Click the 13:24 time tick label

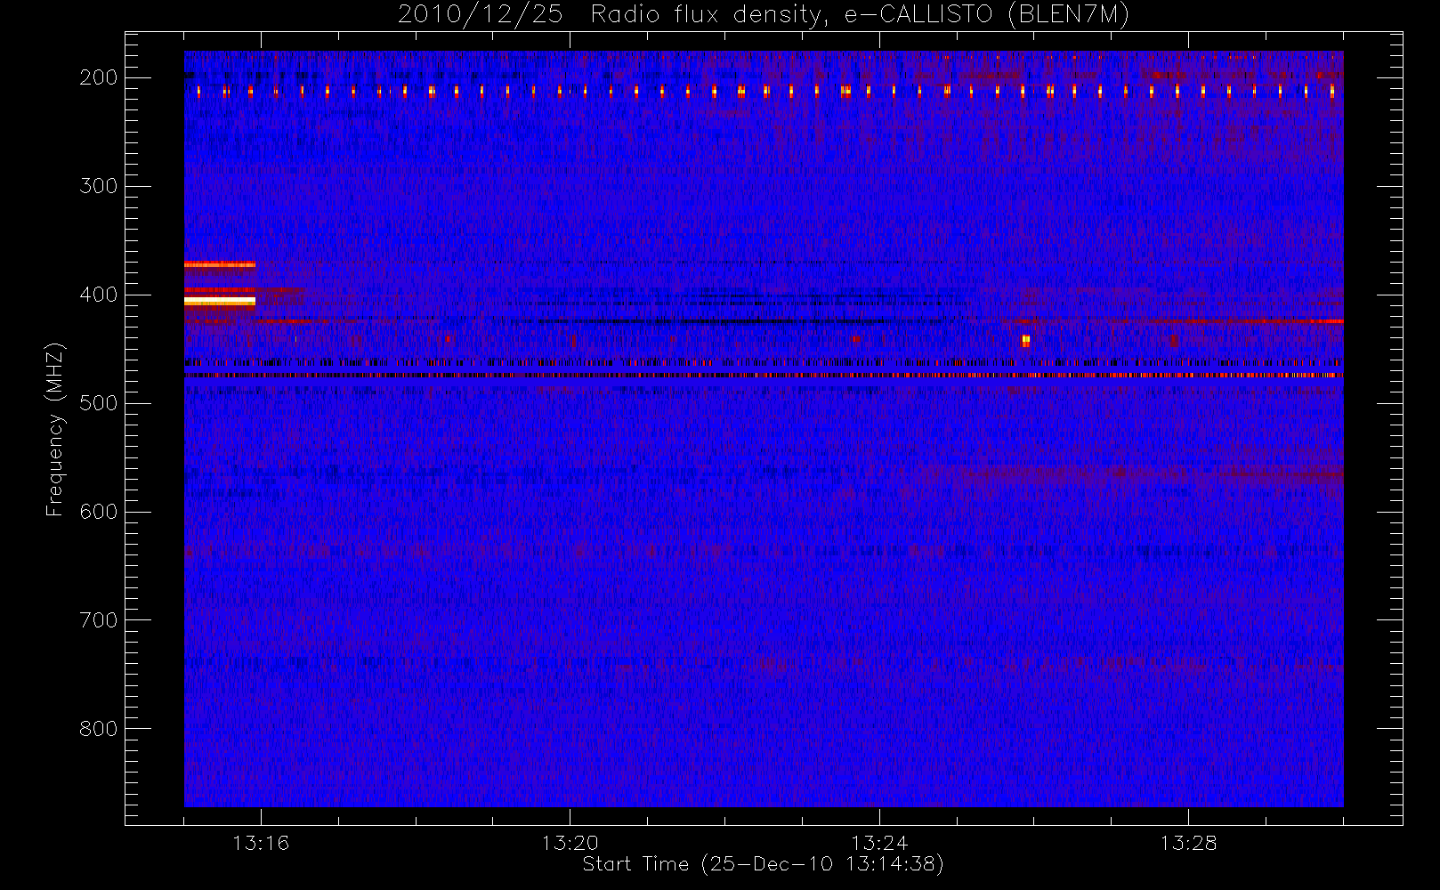click(879, 843)
